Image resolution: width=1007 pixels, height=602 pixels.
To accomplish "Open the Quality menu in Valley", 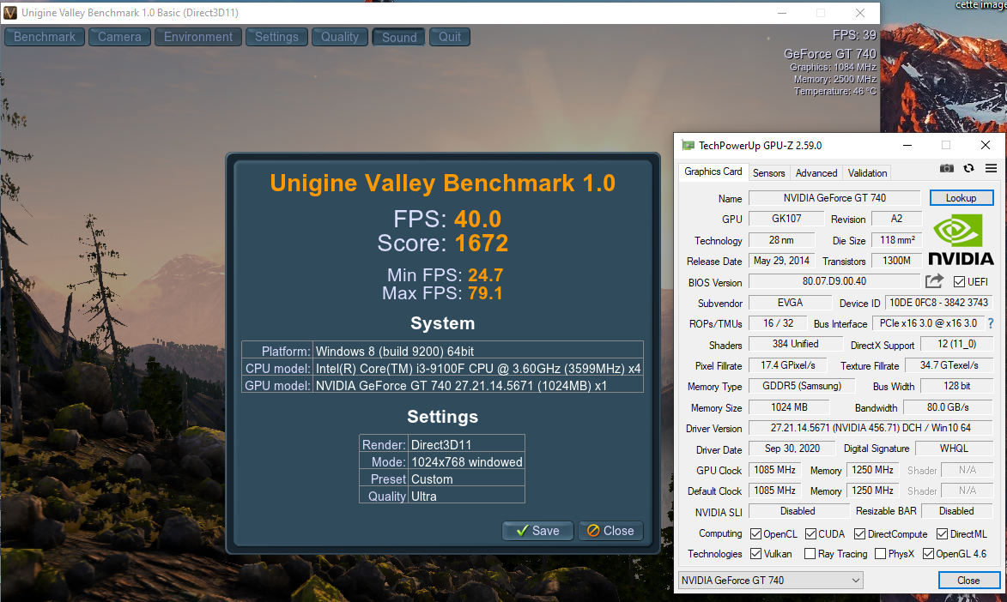I will tap(340, 37).
